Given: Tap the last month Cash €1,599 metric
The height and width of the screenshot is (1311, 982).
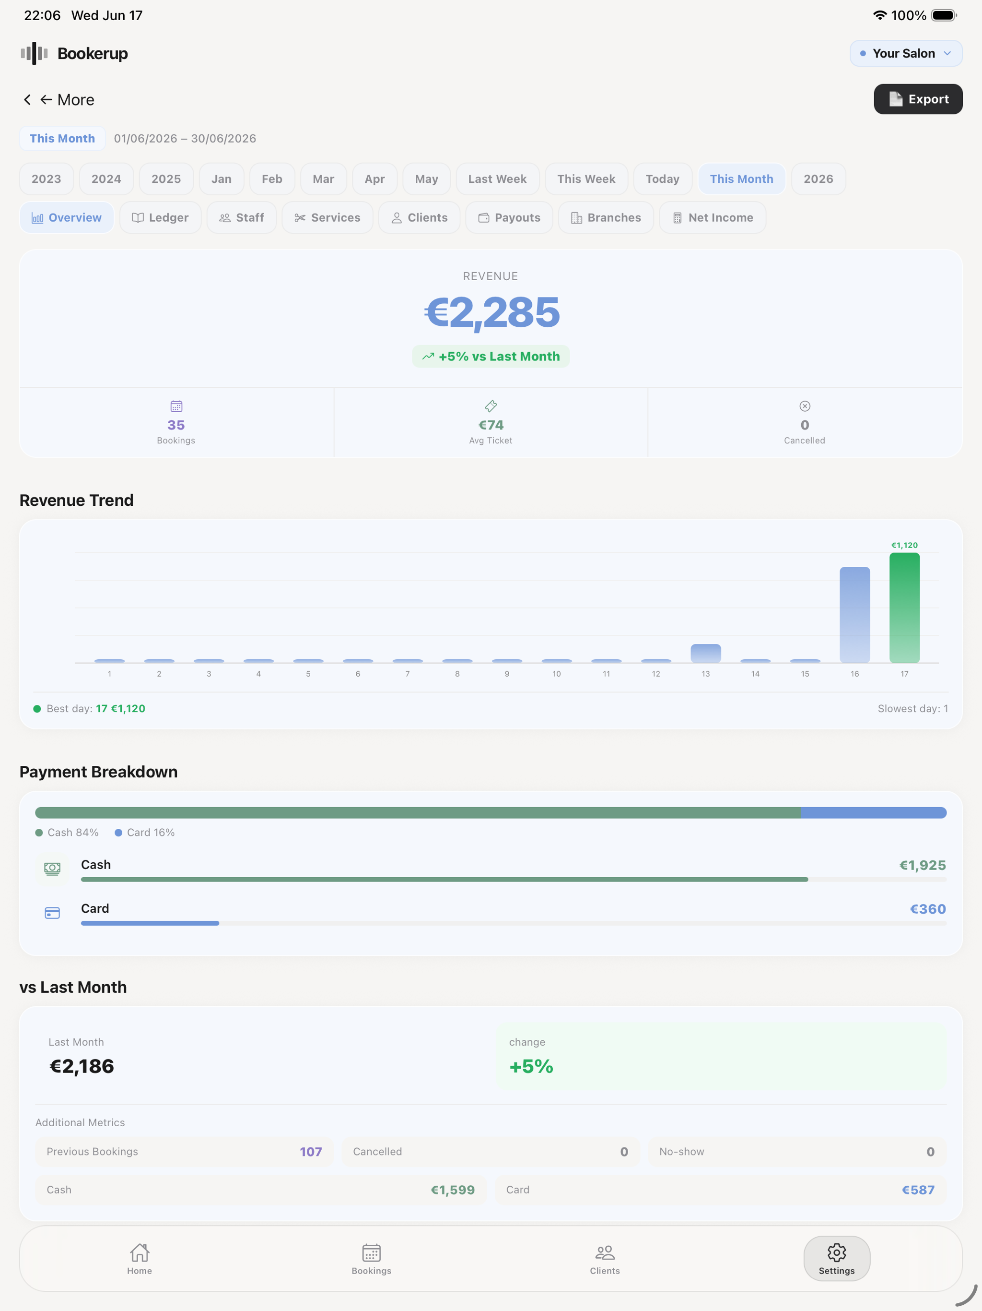Looking at the screenshot, I should (x=260, y=1190).
